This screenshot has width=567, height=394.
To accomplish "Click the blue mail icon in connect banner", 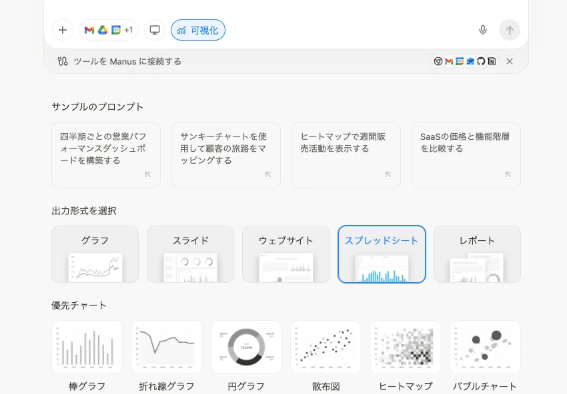I will point(470,61).
